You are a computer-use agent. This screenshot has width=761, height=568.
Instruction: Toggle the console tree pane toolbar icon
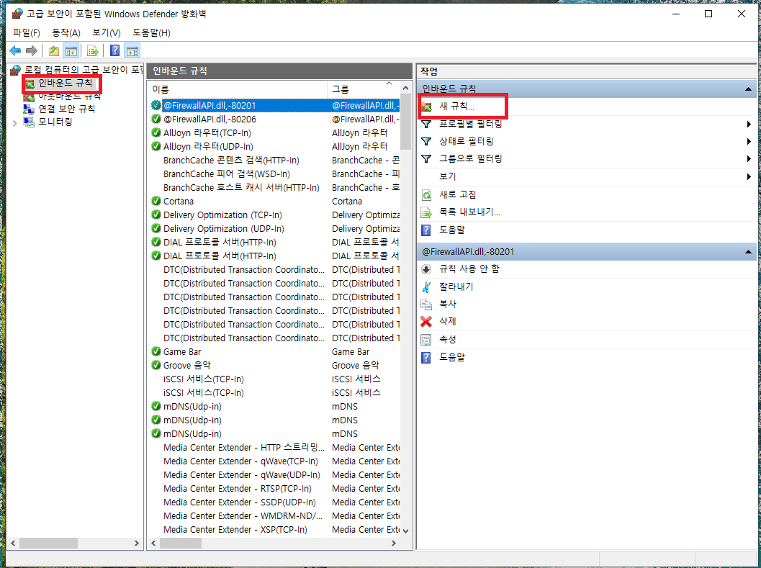point(71,50)
